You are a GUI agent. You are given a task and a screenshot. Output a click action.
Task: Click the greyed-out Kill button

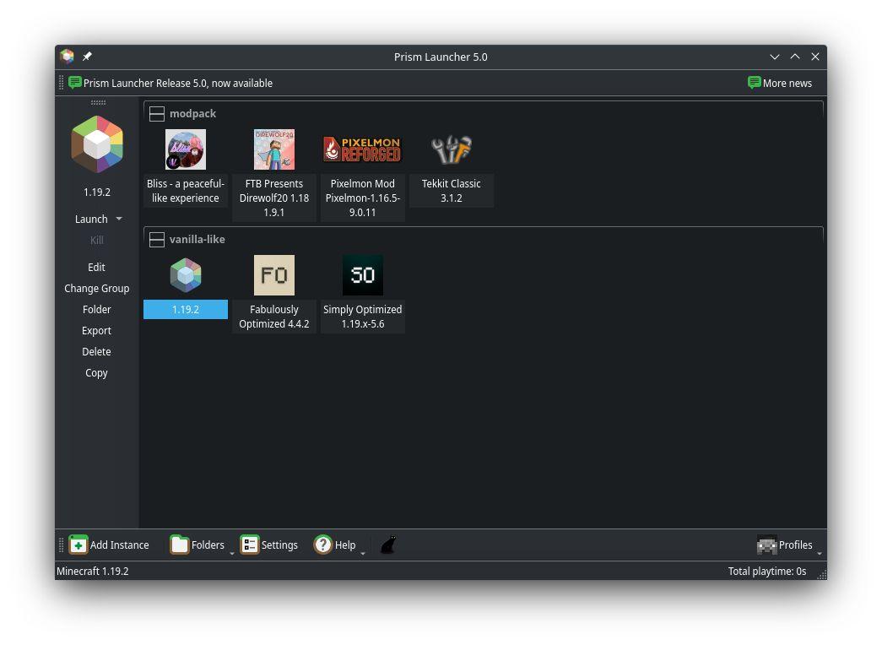click(x=97, y=241)
